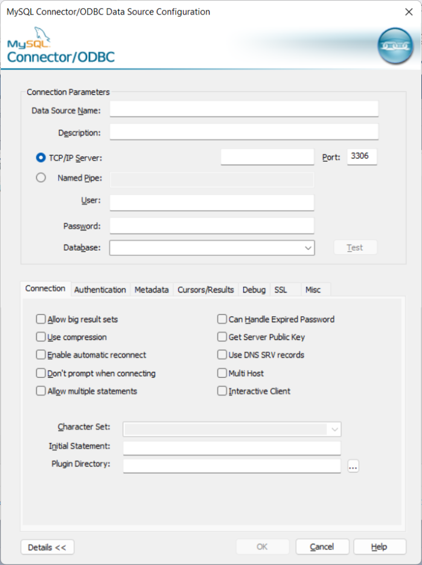Open the SSL tab
Viewport: 422px width, 565px height.
click(281, 289)
